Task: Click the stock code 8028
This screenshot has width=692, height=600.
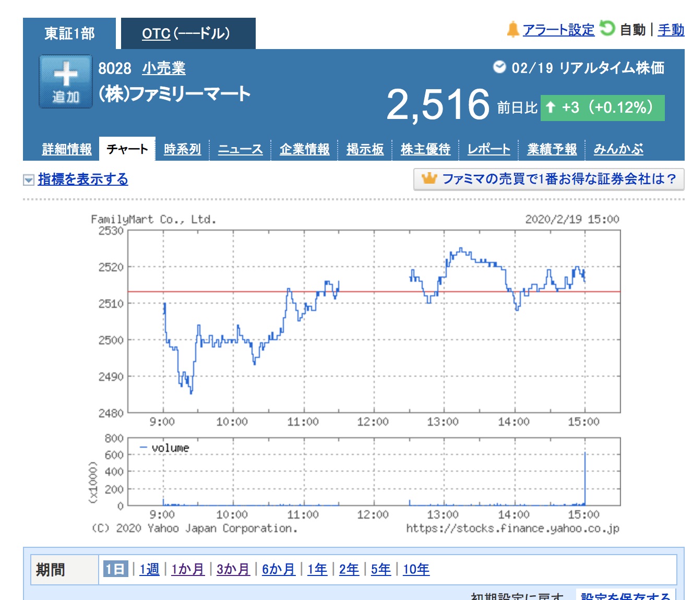Action: 115,68
